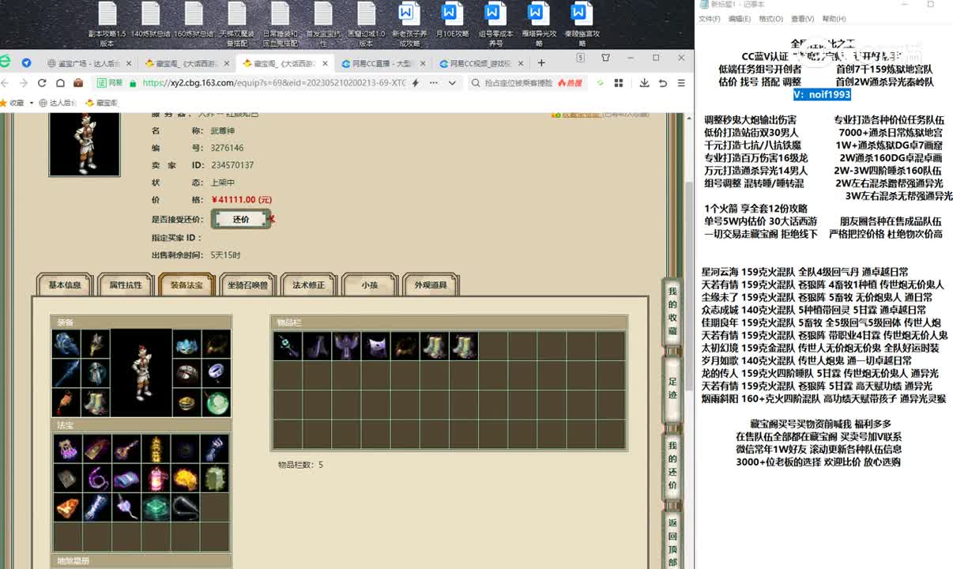Click the 还价 bargain button
The width and height of the screenshot is (953, 569).
pyautogui.click(x=241, y=220)
